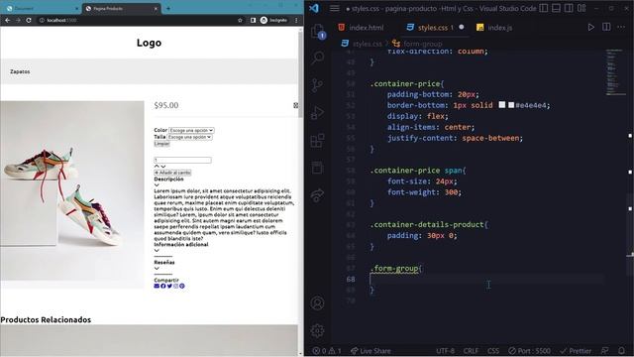Image resolution: width=634 pixels, height=357 pixels.
Task: Open the Manage gear in VS Code
Action: pyautogui.click(x=317, y=330)
